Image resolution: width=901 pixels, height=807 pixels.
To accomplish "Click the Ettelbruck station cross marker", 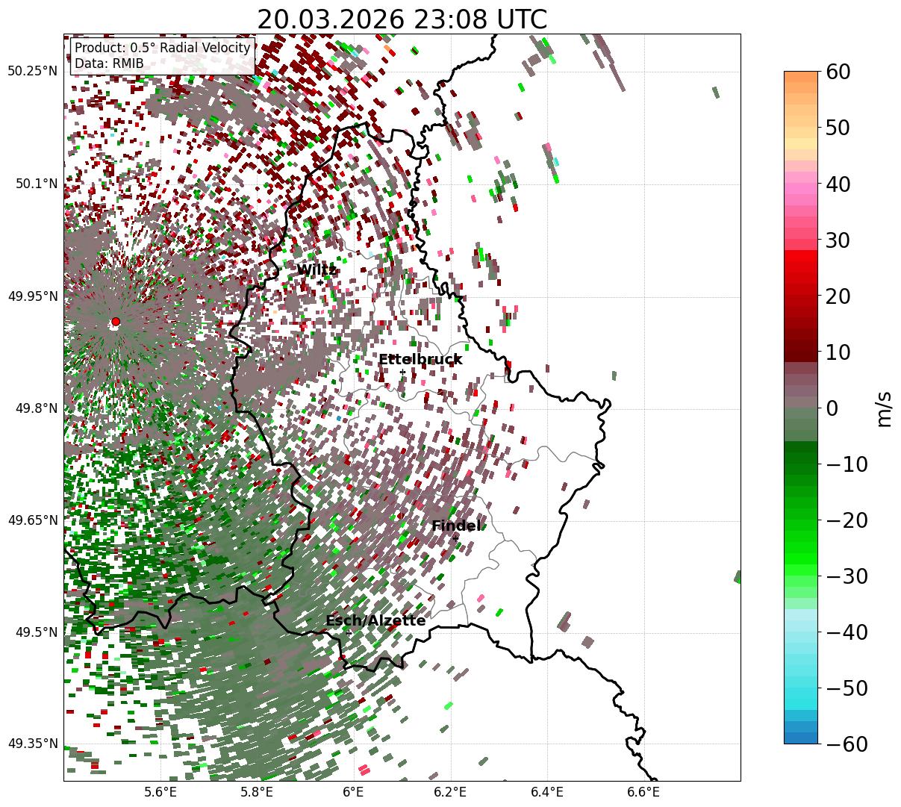I will (402, 372).
